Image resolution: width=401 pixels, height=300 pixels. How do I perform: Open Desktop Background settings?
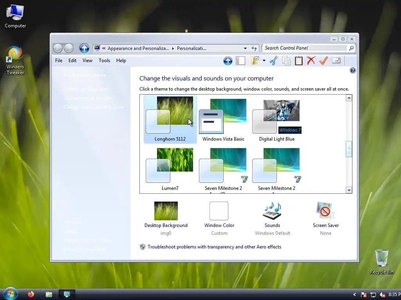coord(166,219)
